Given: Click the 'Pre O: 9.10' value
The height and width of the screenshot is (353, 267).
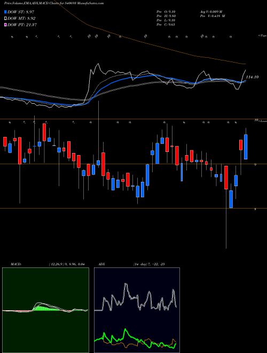Looking at the screenshot, I should (x=166, y=12).
